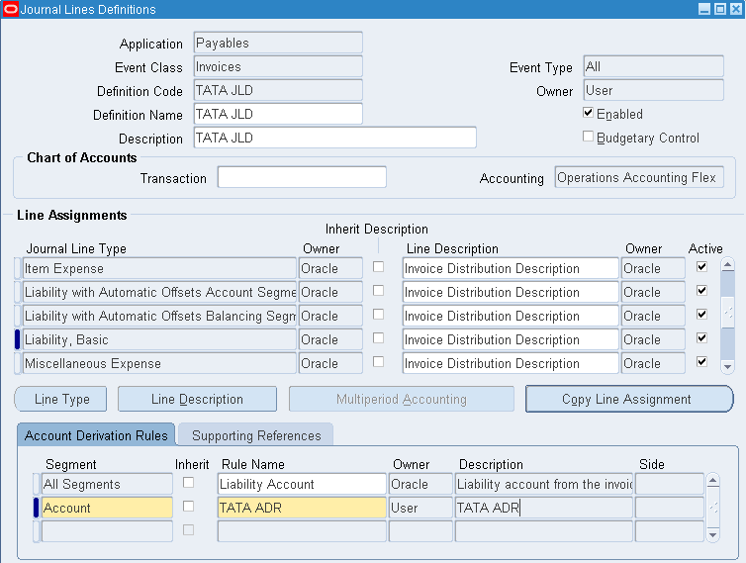Click the Line Assignments scroll up arrow

tap(727, 265)
